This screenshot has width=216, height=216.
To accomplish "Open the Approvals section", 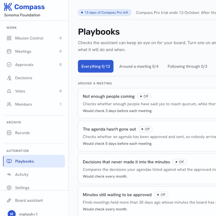I will click(34, 65).
